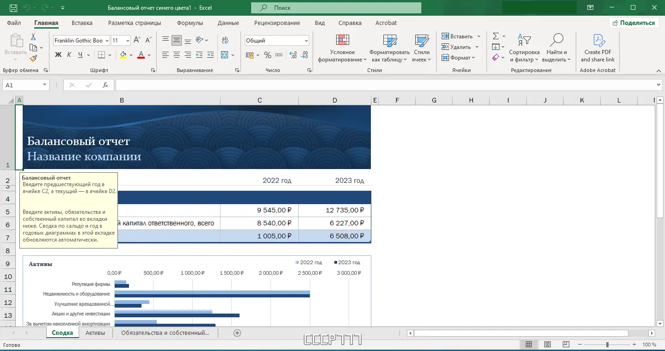Viewport: 665px width, 351px height.
Task: Click the AutoSum sigma icon
Action: (x=496, y=36)
